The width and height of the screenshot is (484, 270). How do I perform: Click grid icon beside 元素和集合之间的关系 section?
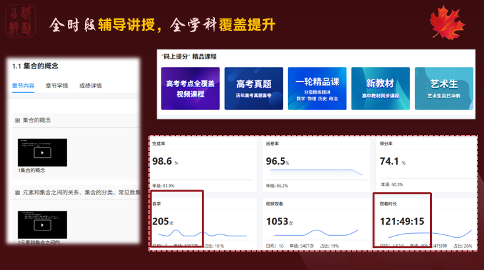(17, 193)
